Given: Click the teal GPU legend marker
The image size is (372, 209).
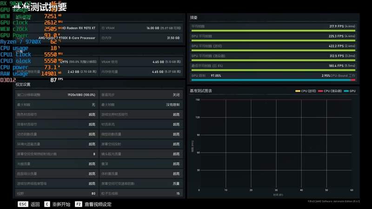Looking at the screenshot, I should 346,91.
